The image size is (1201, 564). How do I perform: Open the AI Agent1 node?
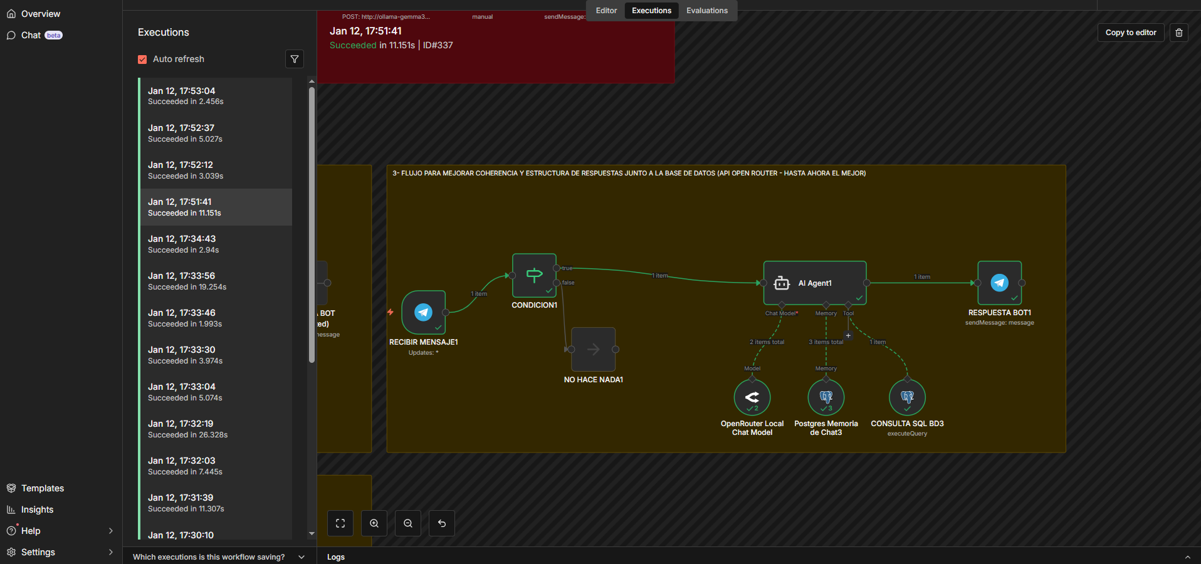(814, 283)
